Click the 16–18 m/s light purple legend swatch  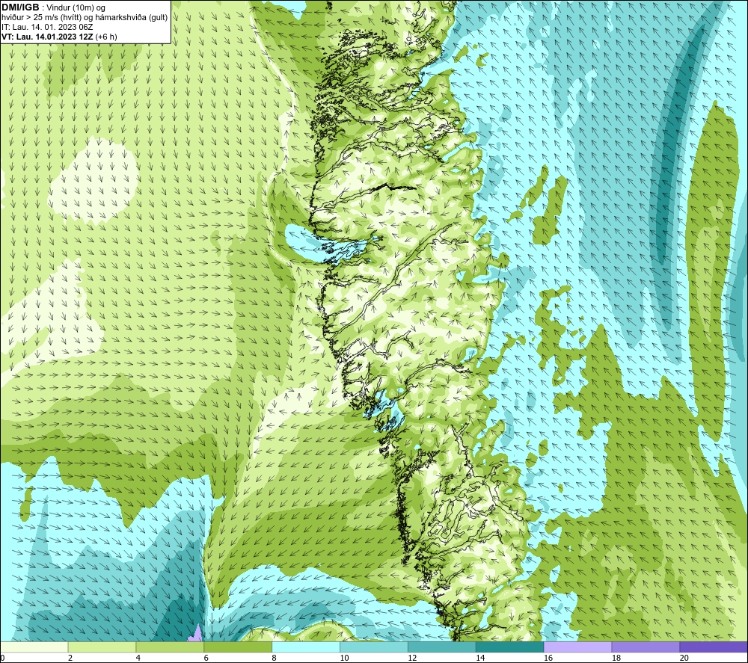(577, 647)
